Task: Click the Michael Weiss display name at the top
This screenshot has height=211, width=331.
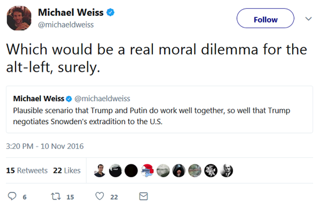Action: pos(71,13)
